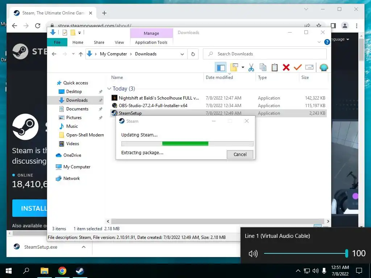
Task: Select the SteamSetup file row
Action: 218,113
